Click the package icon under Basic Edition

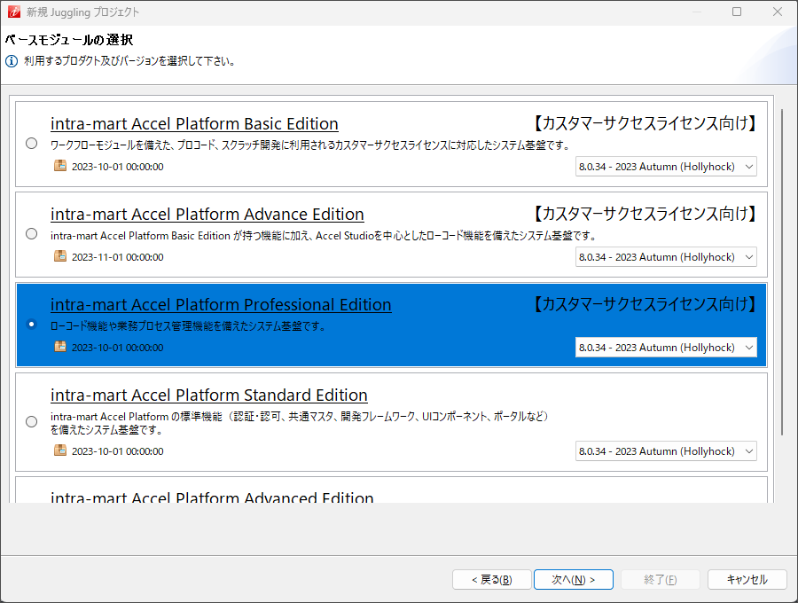[x=60, y=166]
